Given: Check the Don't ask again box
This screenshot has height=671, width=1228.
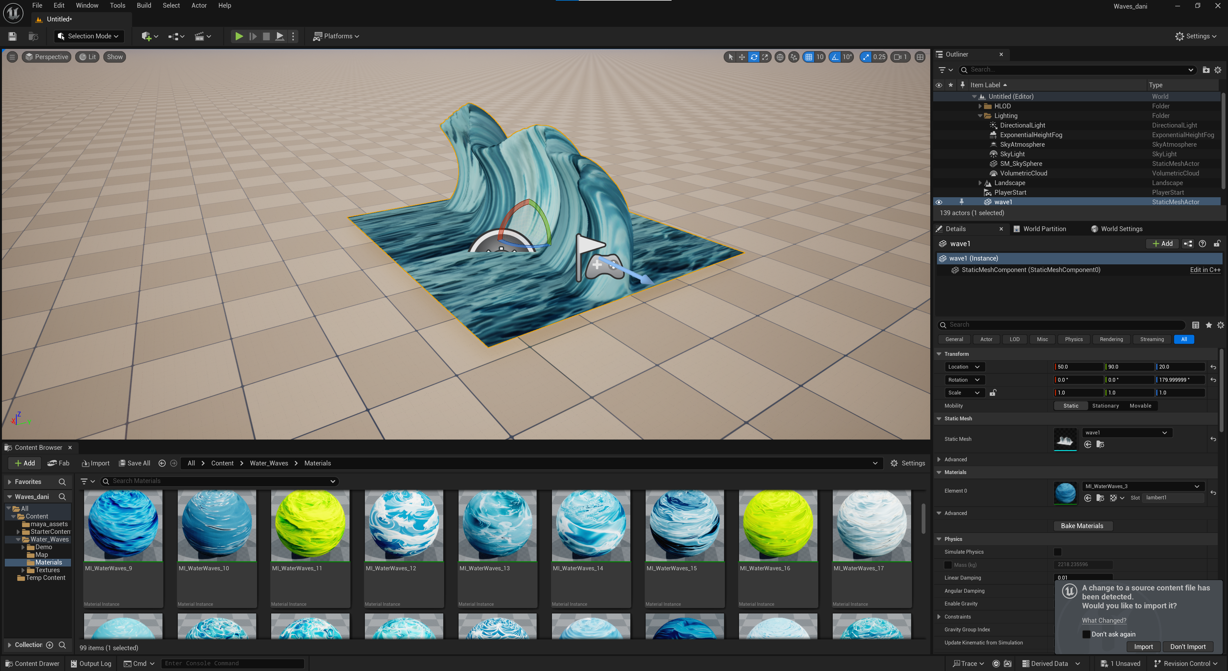Looking at the screenshot, I should (x=1086, y=634).
